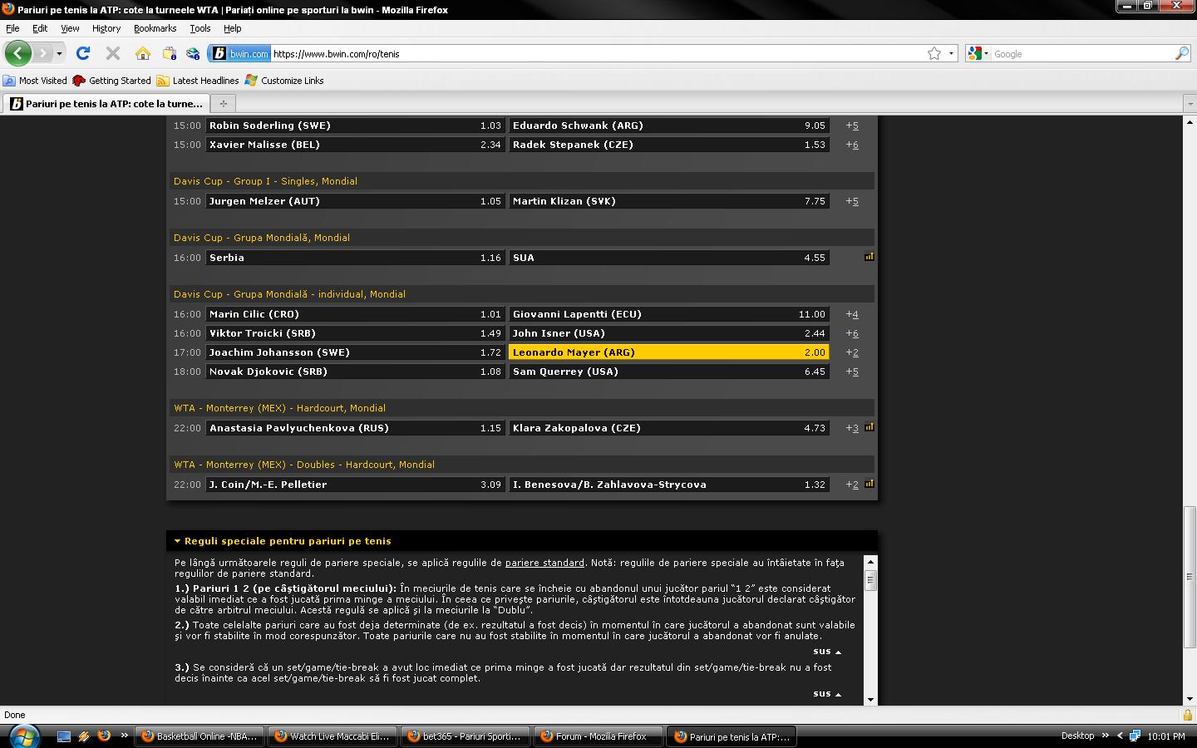This screenshot has width=1197, height=748.
Task: Open +2 more bets for Johansson match
Action: (852, 352)
